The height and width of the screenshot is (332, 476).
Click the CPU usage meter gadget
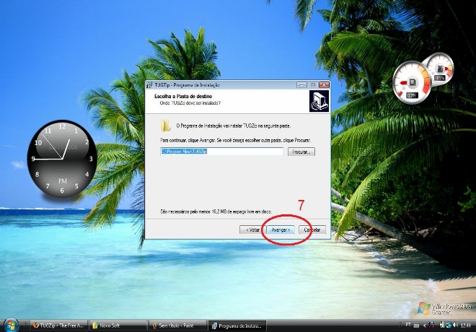pos(411,81)
